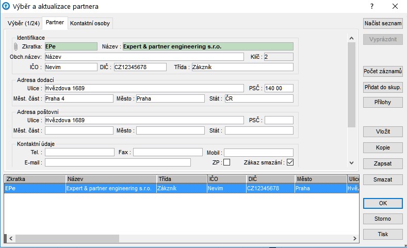Click the form scrollbar down arrow
407x248 pixels.
click(351, 163)
